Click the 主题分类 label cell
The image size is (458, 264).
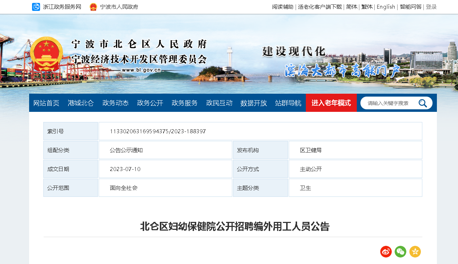click(260, 188)
